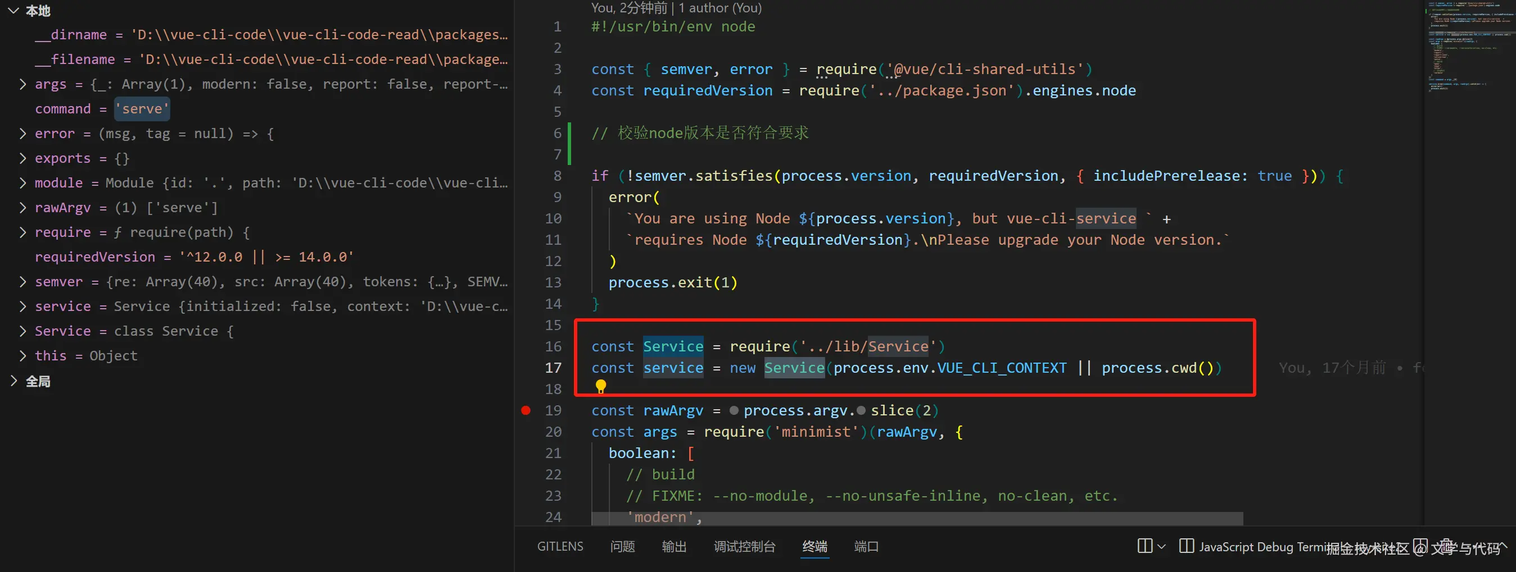Expand the require function variable
The width and height of the screenshot is (1516, 572).
pyautogui.click(x=23, y=232)
